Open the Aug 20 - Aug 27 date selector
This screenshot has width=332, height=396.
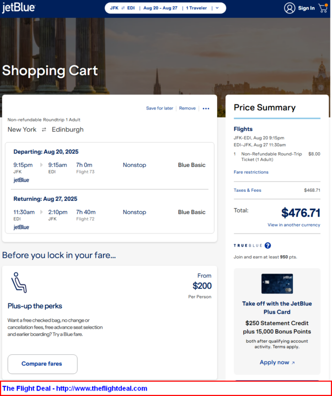[x=161, y=8]
